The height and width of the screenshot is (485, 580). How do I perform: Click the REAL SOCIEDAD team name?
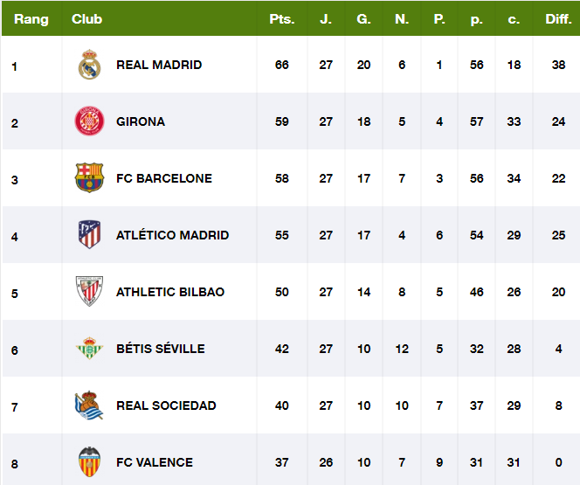(167, 405)
